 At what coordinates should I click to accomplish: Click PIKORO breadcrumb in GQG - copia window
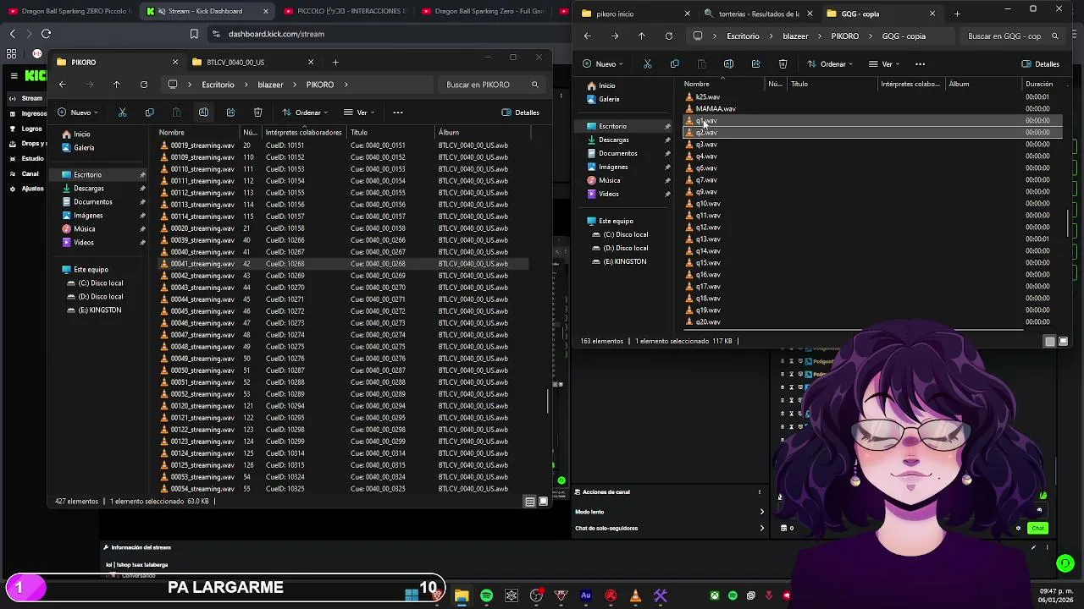point(845,36)
